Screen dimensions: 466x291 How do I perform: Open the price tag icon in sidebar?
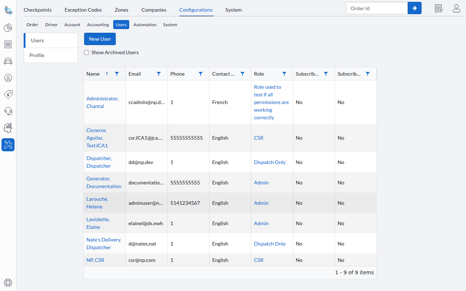(x=8, y=94)
